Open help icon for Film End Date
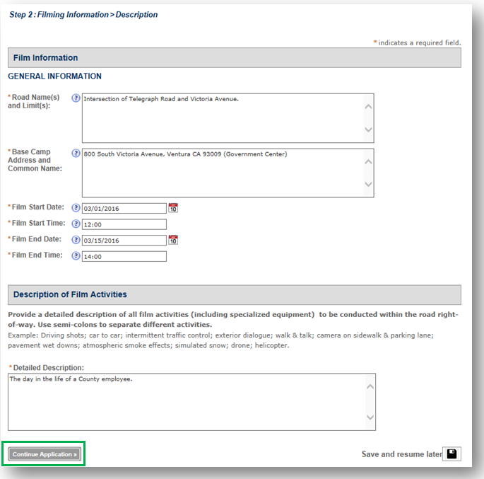The width and height of the screenshot is (484, 479). [76, 240]
